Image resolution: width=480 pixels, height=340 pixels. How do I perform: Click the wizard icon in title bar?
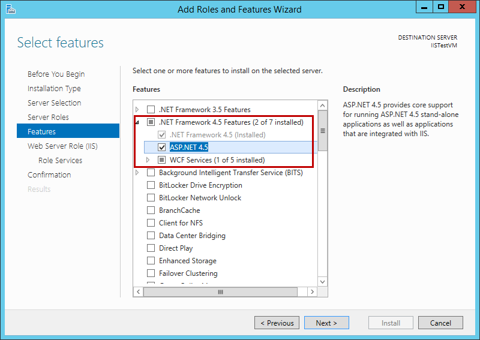[10, 8]
